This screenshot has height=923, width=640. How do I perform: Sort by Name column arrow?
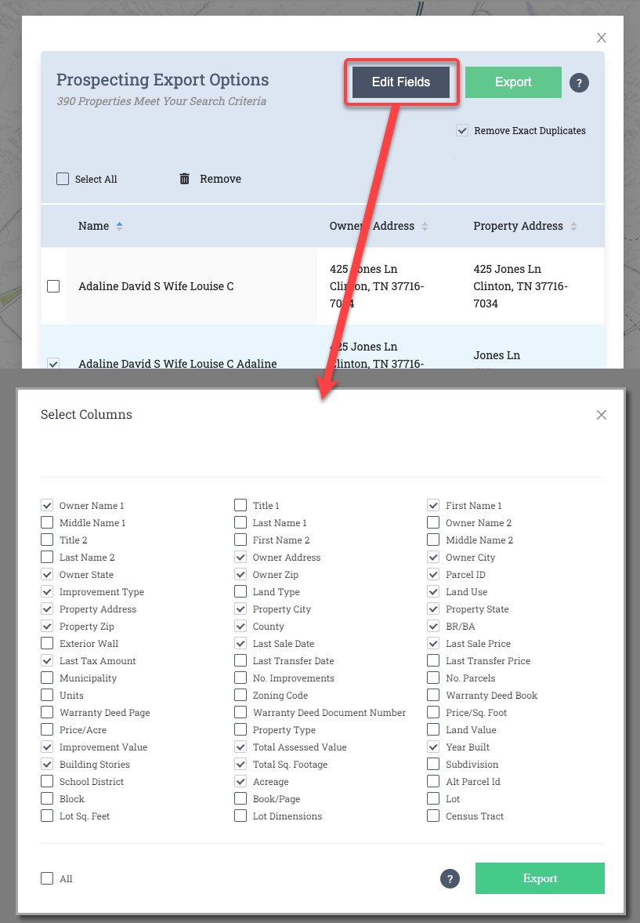(120, 226)
